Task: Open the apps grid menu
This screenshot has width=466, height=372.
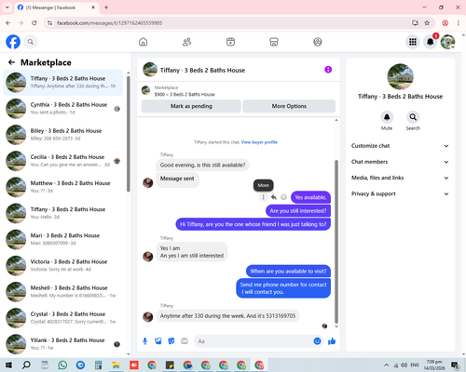Action: point(413,42)
